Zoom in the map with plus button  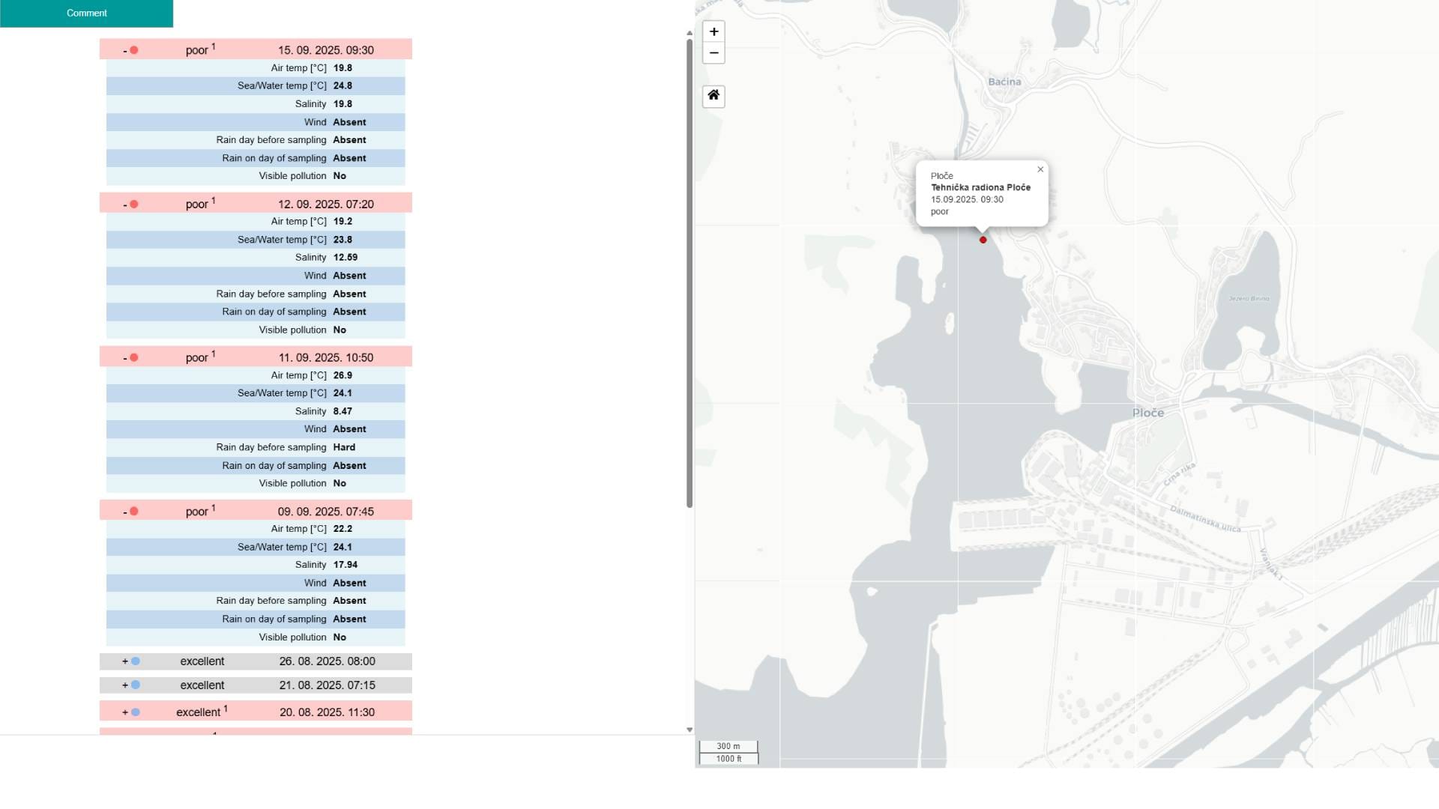click(714, 31)
